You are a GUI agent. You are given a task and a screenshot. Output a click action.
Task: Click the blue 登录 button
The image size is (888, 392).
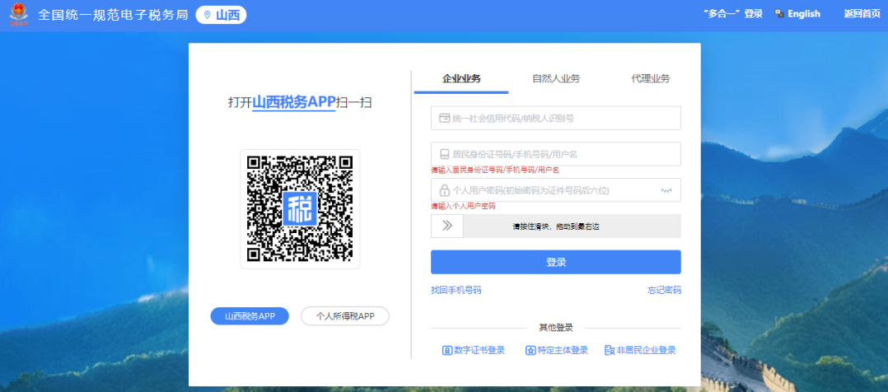555,262
